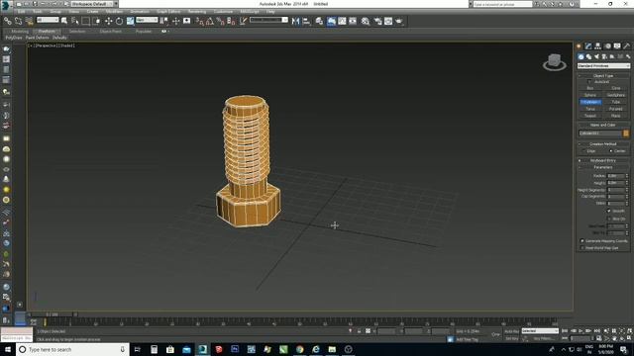Collapse the Parameters rollout
The image size is (634, 356).
tap(603, 167)
